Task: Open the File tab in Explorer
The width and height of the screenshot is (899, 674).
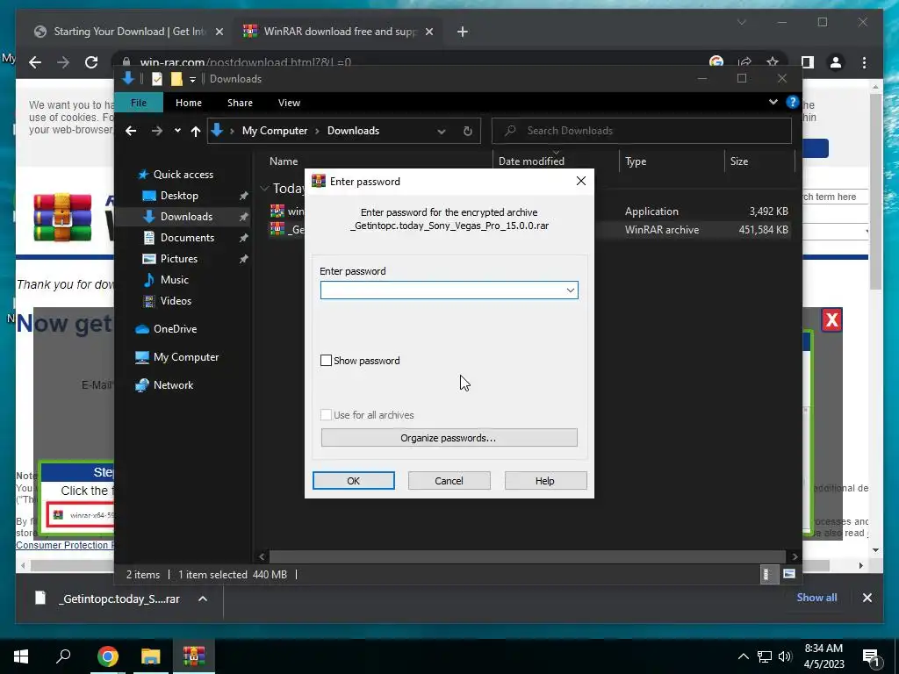Action: [139, 103]
